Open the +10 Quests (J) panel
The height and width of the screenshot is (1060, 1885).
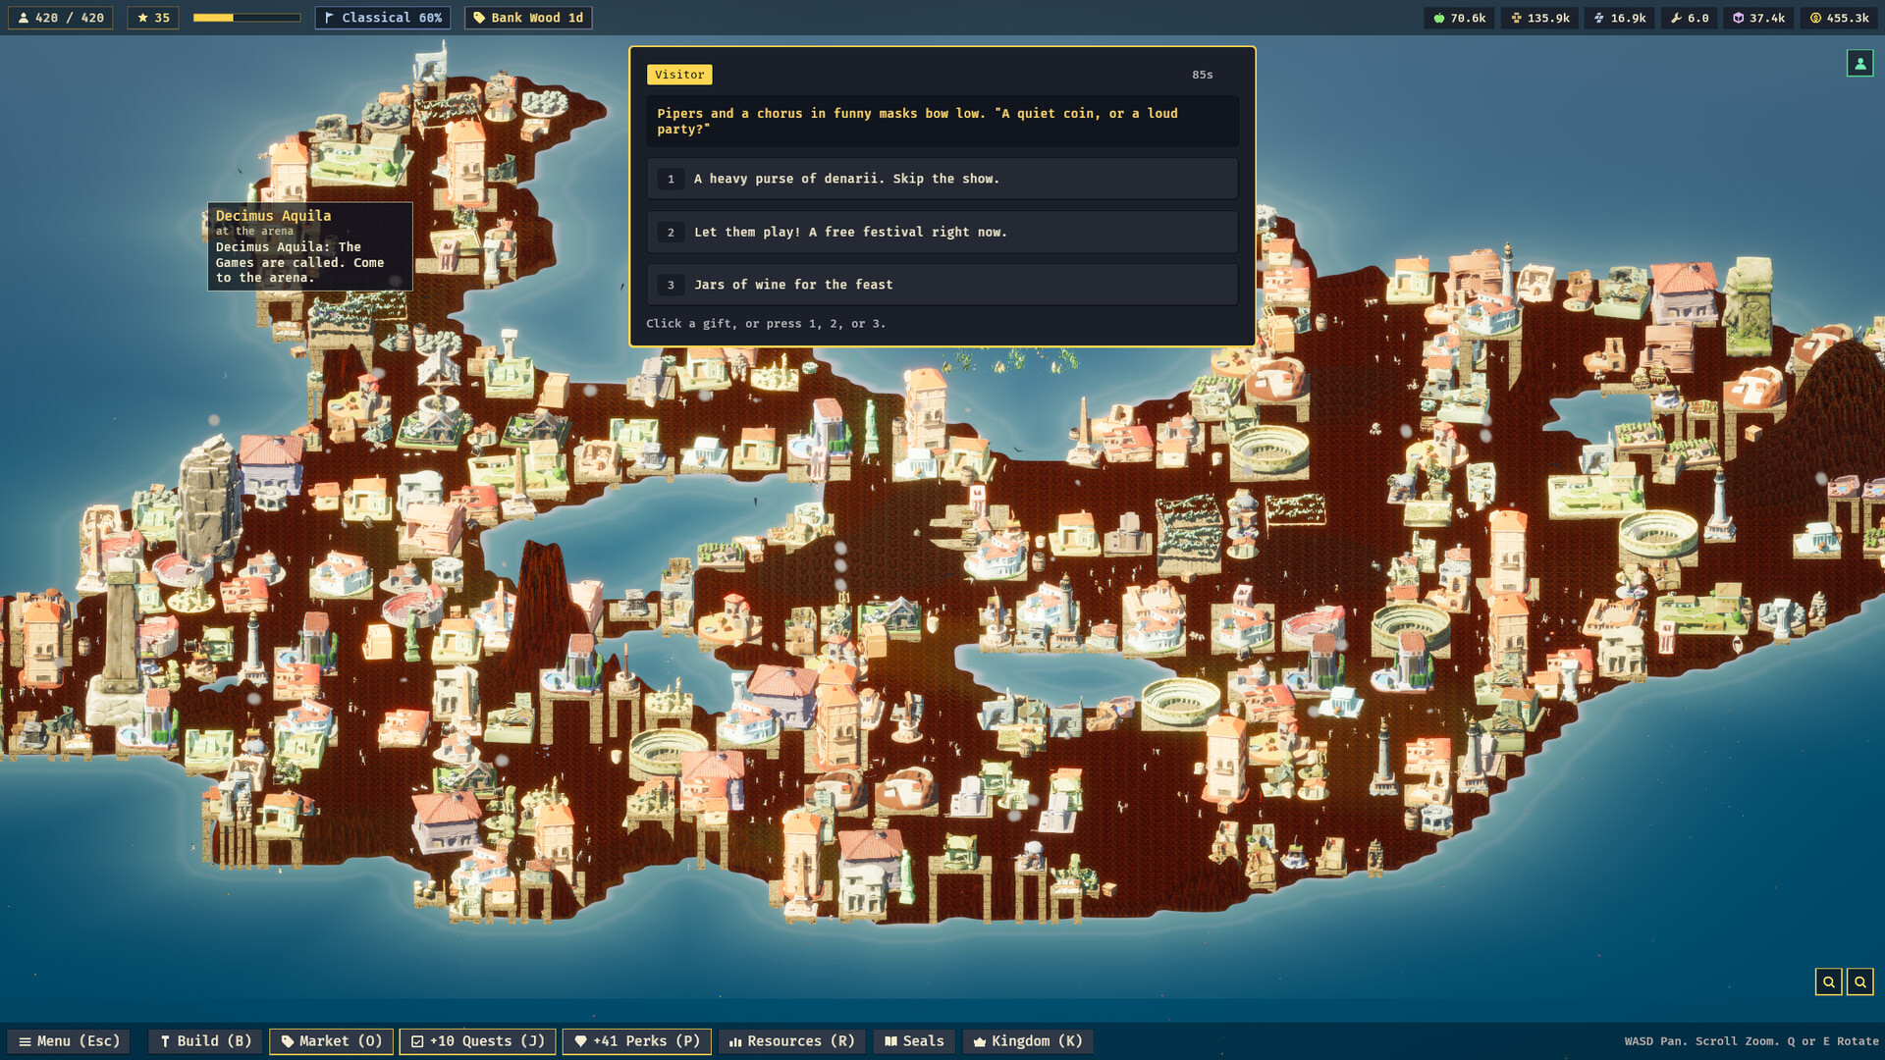click(x=477, y=1041)
